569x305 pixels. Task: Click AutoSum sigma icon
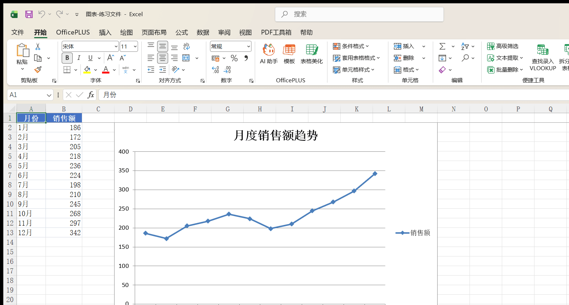(442, 46)
